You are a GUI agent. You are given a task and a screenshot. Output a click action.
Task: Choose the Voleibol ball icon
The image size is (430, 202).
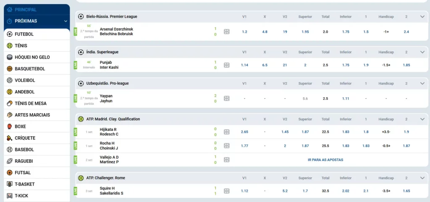tap(10, 80)
